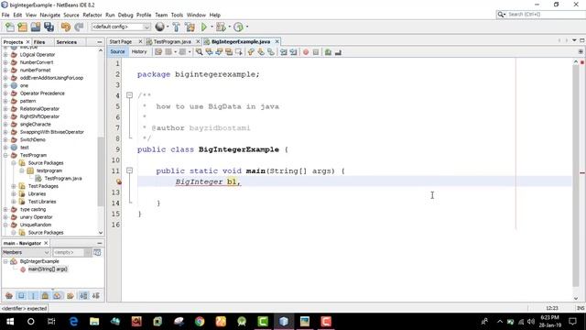Switch to the Start Page tab
The width and height of the screenshot is (586, 330).
tap(120, 41)
